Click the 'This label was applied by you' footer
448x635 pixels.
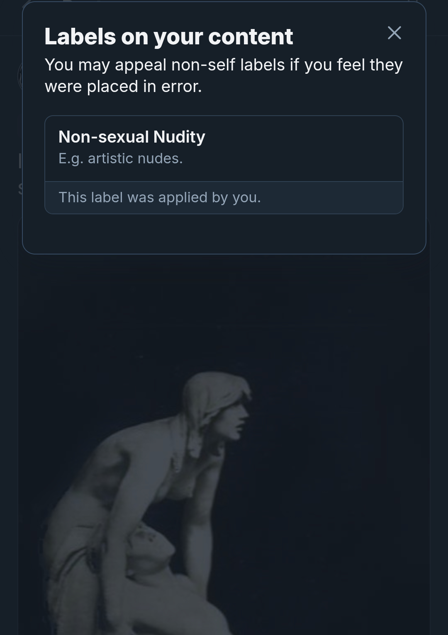pyautogui.click(x=224, y=198)
